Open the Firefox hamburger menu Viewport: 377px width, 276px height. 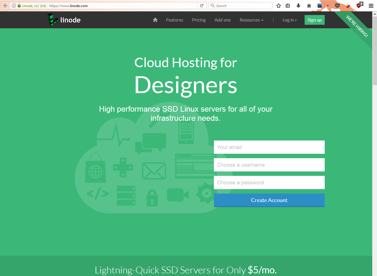371,6
